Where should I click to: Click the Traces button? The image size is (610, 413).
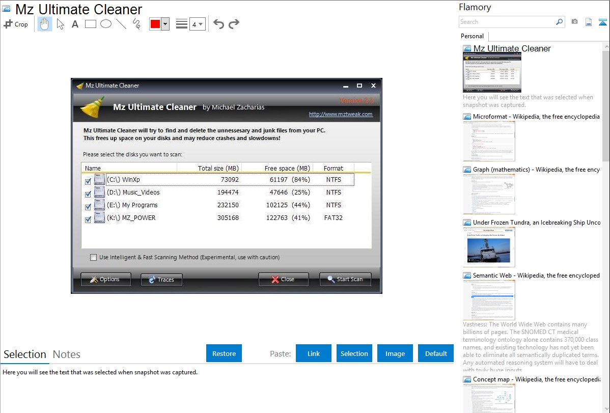pos(161,280)
